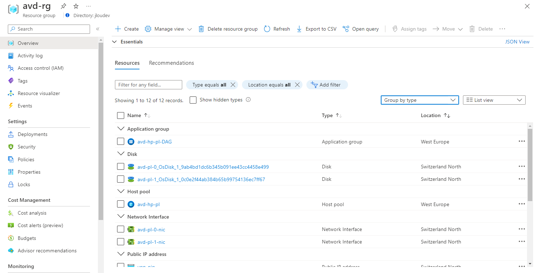Open toolbar overflow ellipsis after Delete
The height and width of the screenshot is (273, 537).
[x=502, y=29]
